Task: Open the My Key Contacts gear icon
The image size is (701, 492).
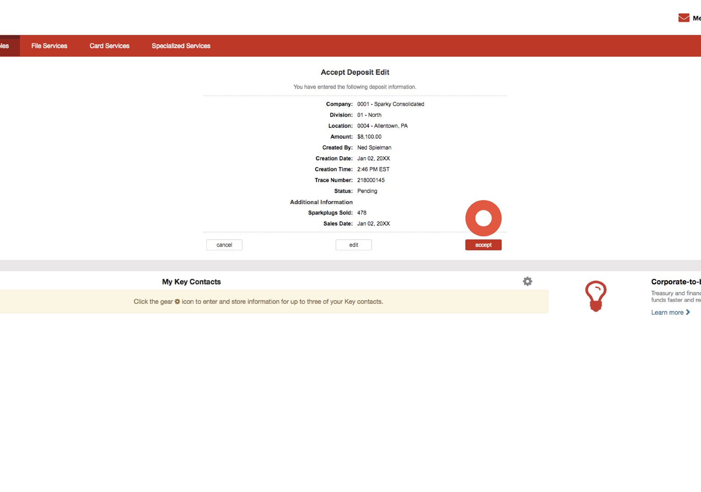Action: click(x=527, y=281)
